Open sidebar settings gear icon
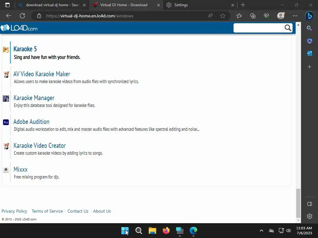Image resolution: width=318 pixels, height=238 pixels. point(310,216)
